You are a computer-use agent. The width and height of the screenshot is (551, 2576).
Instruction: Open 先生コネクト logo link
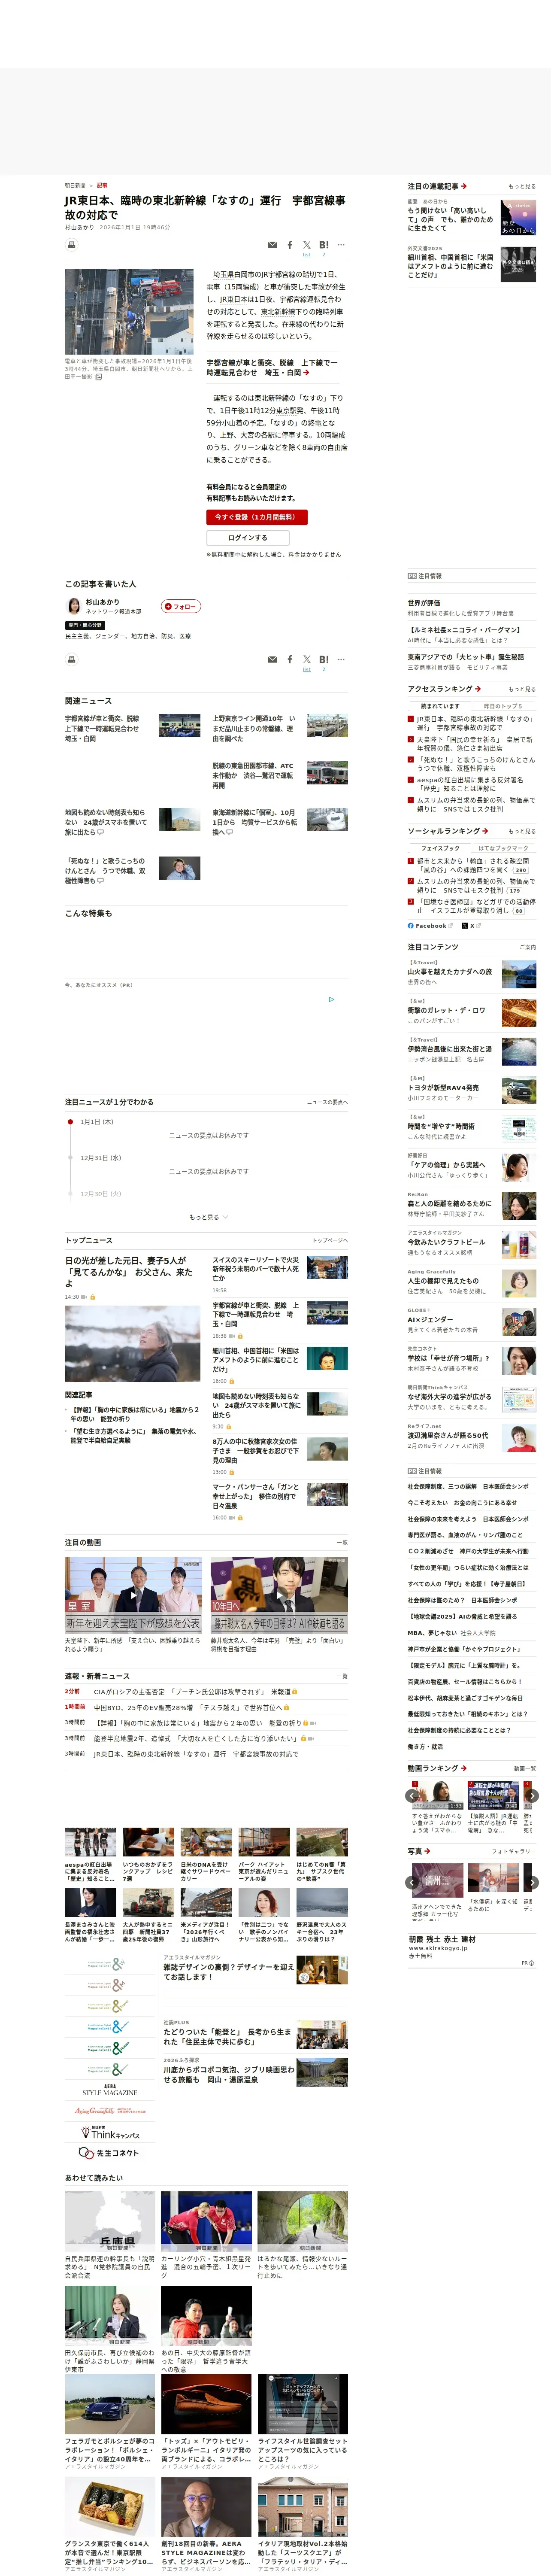pyautogui.click(x=110, y=2153)
